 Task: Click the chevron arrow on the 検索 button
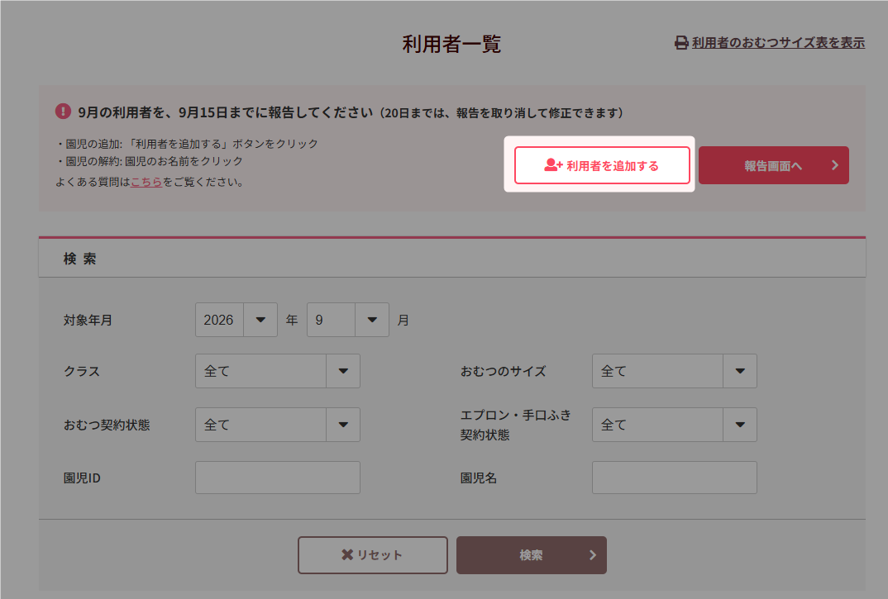click(x=592, y=555)
